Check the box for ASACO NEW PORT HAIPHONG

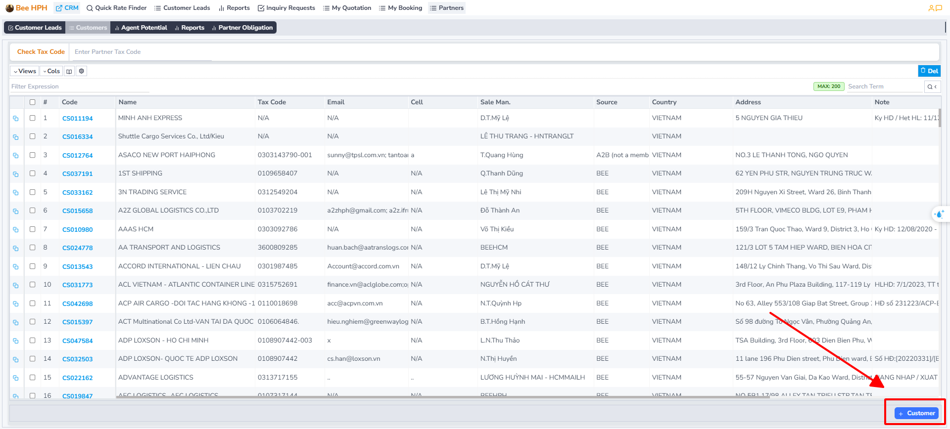pos(33,155)
